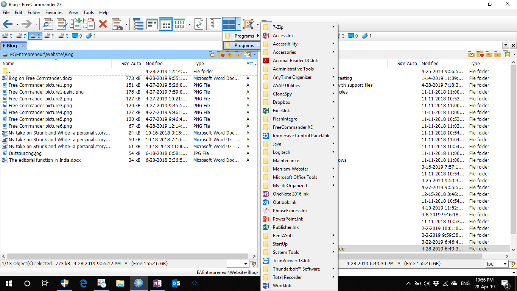Open left panel empty filter combo

point(238,264)
